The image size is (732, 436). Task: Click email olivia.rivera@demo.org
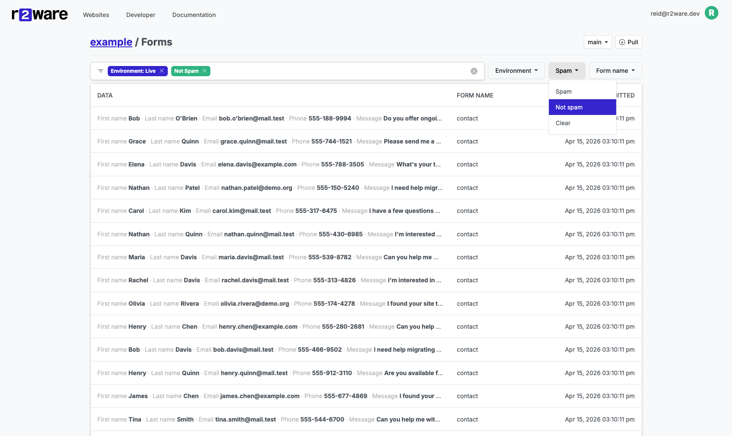pos(255,304)
